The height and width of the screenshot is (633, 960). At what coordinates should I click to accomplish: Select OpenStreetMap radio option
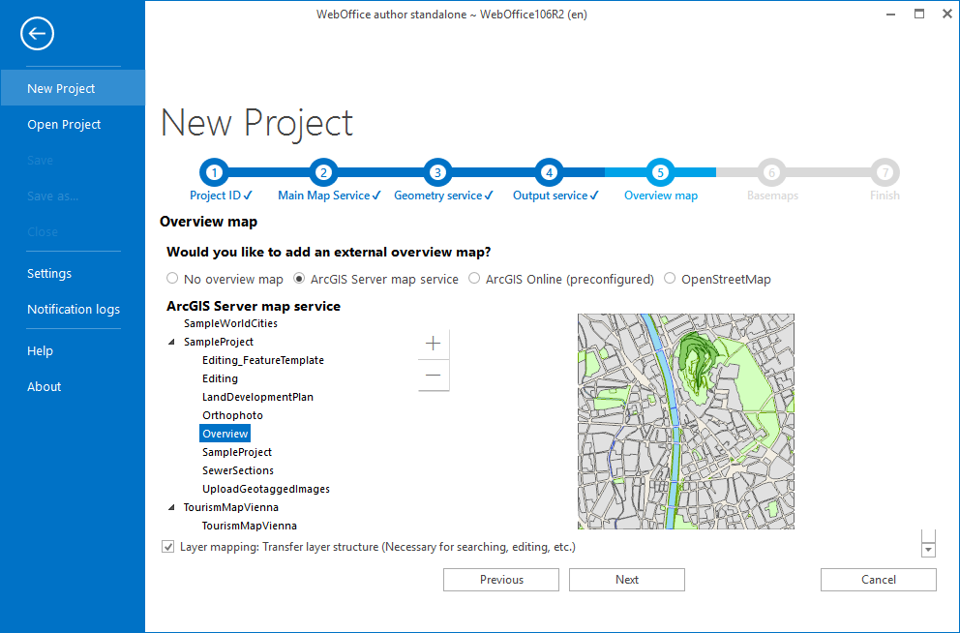coord(671,279)
